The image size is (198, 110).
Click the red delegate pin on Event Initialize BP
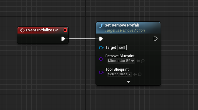pyautogui.click(x=65, y=30)
